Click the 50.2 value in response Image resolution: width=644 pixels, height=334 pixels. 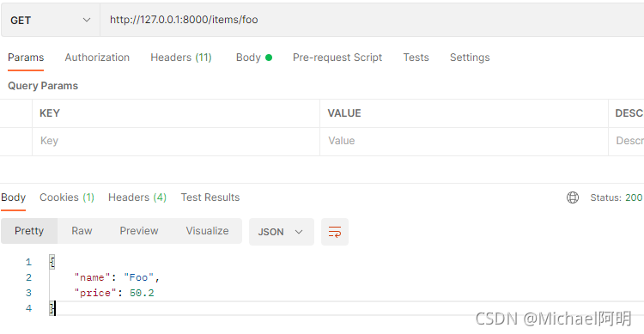pyautogui.click(x=142, y=293)
